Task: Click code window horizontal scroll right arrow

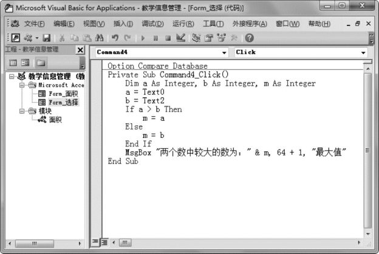Action: point(359,242)
